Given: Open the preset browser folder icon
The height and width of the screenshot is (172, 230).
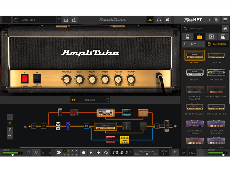Looking at the screenshot, I should (16, 20).
